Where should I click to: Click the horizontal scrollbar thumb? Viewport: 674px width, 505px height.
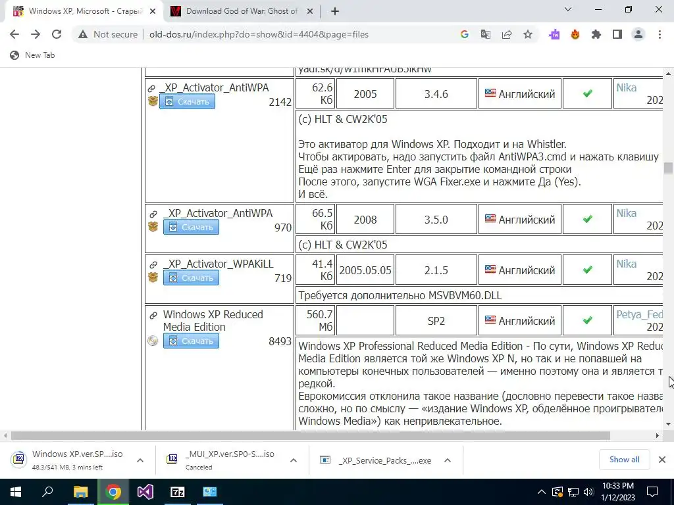(x=311, y=436)
